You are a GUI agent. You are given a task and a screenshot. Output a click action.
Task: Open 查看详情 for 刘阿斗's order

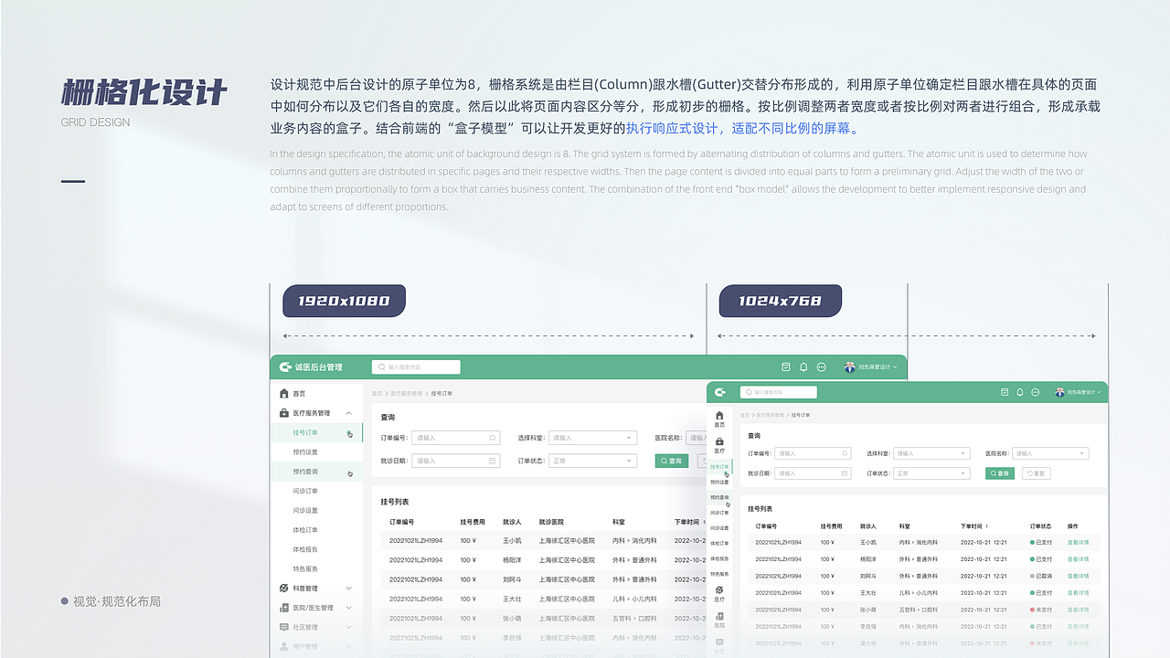coord(1078,576)
